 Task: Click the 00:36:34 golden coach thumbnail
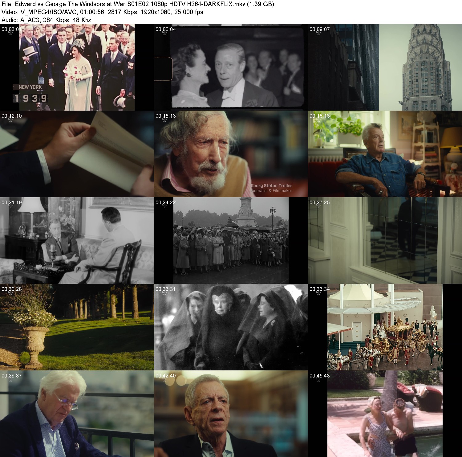click(385, 327)
